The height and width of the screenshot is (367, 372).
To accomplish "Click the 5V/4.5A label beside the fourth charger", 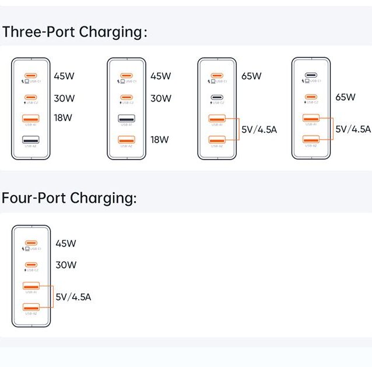I will (353, 129).
